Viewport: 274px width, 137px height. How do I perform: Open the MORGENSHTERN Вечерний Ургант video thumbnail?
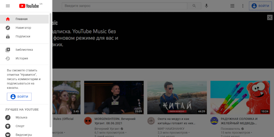coord(114,98)
